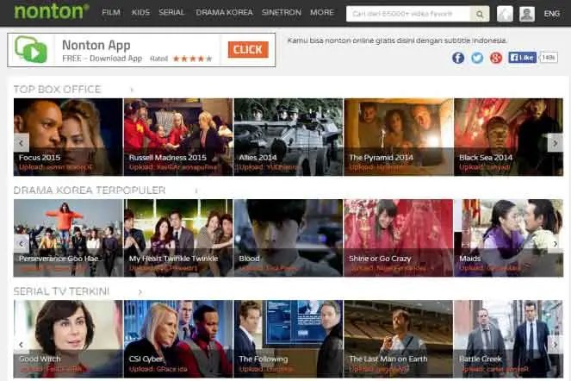
Task: Click the nonton logo
Action: point(52,11)
